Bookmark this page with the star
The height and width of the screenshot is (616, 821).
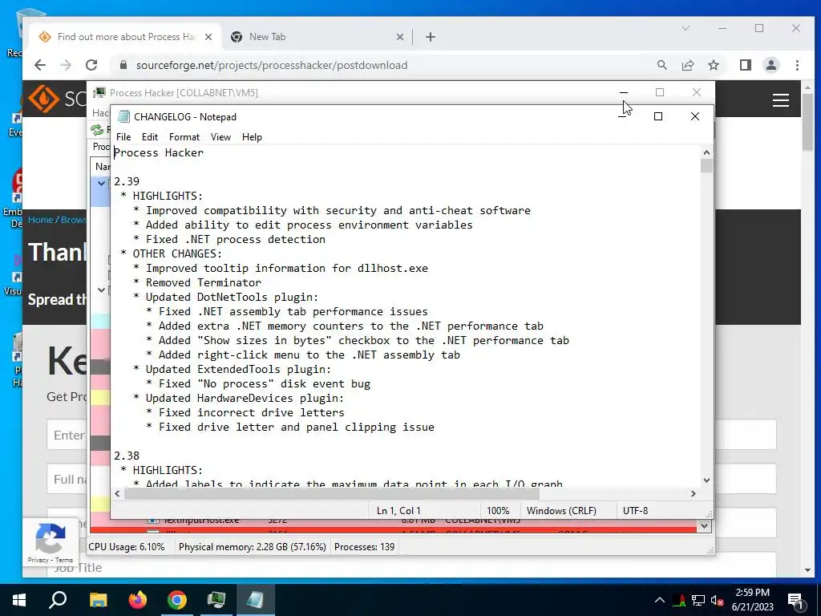click(x=713, y=65)
